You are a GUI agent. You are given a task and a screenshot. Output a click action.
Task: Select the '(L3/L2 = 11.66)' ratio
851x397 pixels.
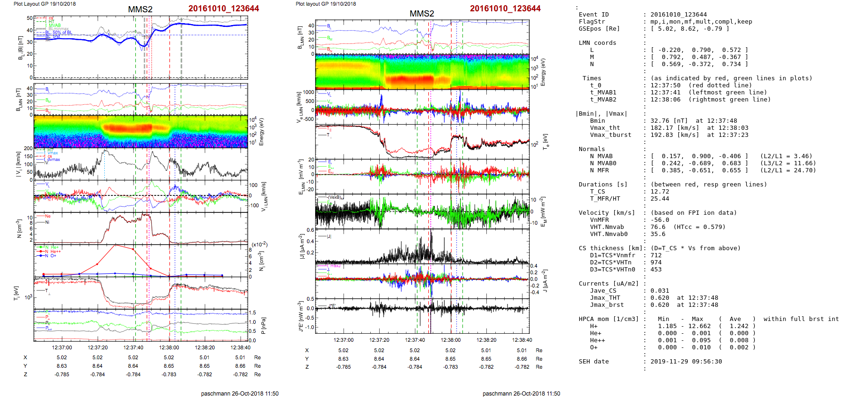click(788, 163)
